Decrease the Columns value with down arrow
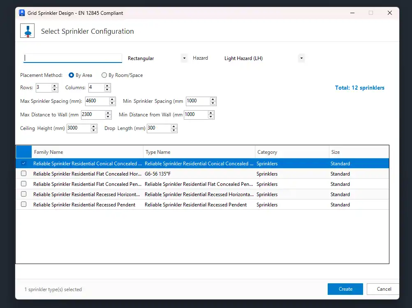Screen dimensions: 412x308 (x=107, y=90)
